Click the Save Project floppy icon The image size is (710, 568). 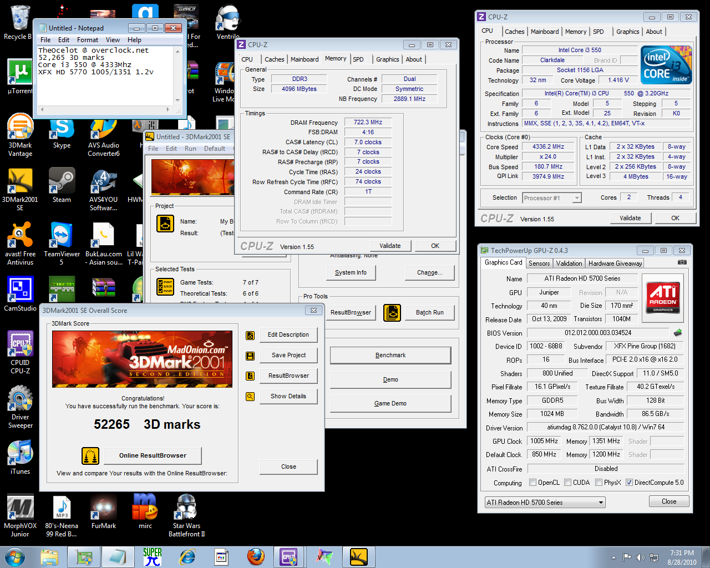pyautogui.click(x=250, y=356)
